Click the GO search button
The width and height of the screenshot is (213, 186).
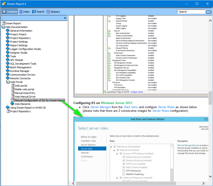[208, 12]
